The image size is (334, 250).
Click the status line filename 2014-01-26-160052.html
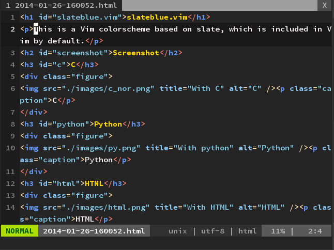pyautogui.click(x=94, y=231)
